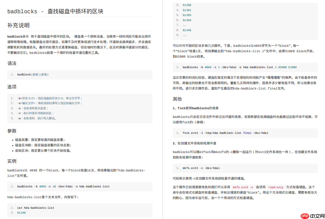Image resolution: width=325 pixels, height=219 pixels.
Task: Click the 1、fsck使用badblocks的信息 subheading
Action: (196, 108)
